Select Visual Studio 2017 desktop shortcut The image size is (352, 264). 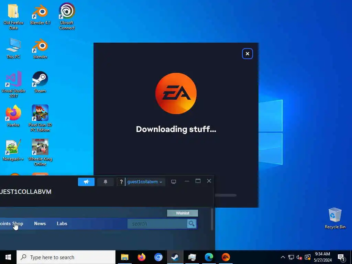(x=13, y=85)
